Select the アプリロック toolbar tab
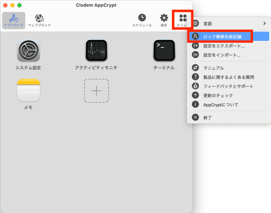 [x=14, y=21]
